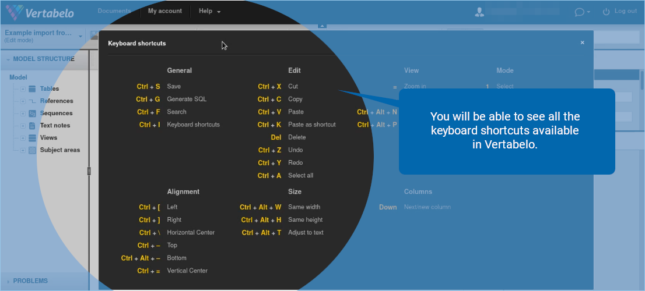Click the Adjust to text label

[306, 233]
